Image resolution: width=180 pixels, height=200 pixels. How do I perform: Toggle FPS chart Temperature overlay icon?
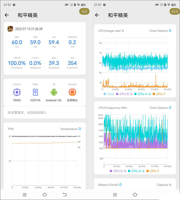(80, 129)
